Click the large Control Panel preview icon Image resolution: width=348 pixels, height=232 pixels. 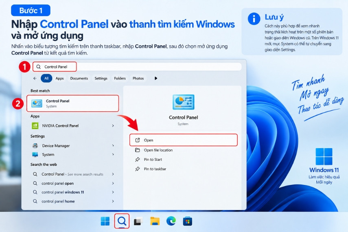pos(183,102)
